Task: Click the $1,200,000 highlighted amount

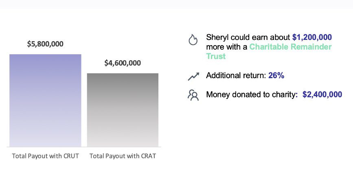Action: pyautogui.click(x=312, y=37)
